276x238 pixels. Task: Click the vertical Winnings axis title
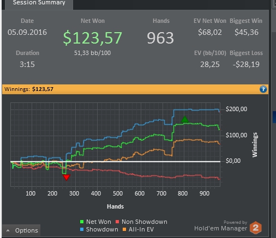tap(255, 145)
